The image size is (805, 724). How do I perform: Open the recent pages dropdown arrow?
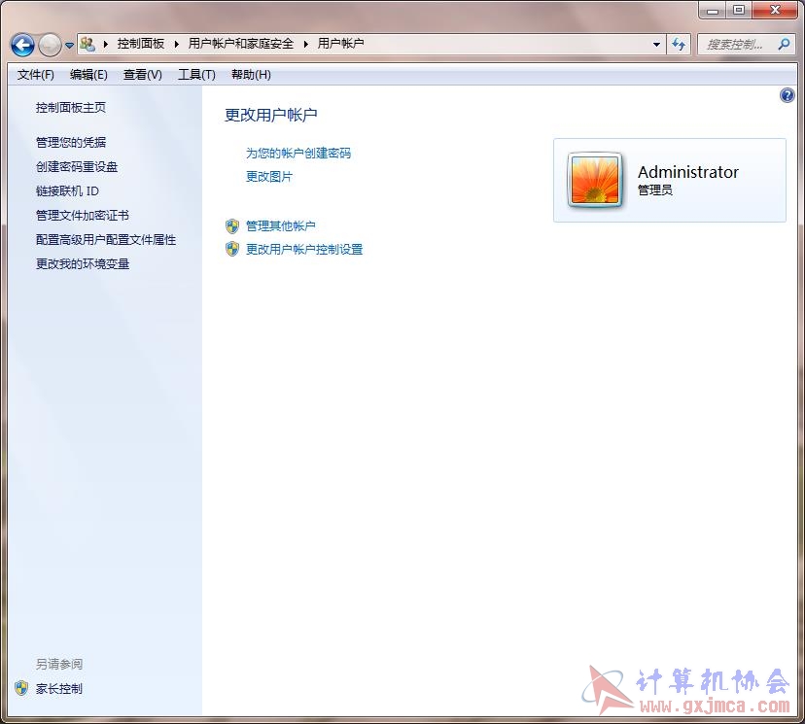[x=69, y=46]
